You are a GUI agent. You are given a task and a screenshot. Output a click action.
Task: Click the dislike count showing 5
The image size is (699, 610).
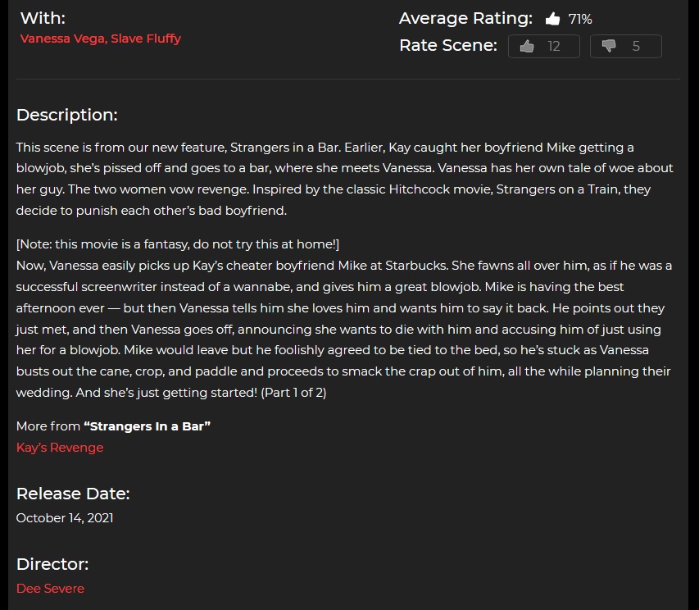(636, 47)
